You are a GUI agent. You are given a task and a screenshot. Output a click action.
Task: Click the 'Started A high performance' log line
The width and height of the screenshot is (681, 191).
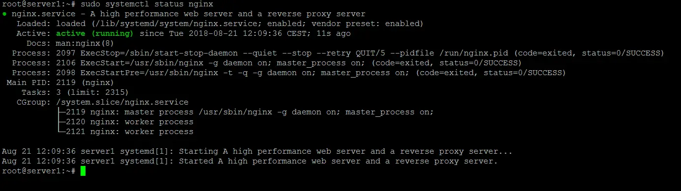(x=250, y=161)
